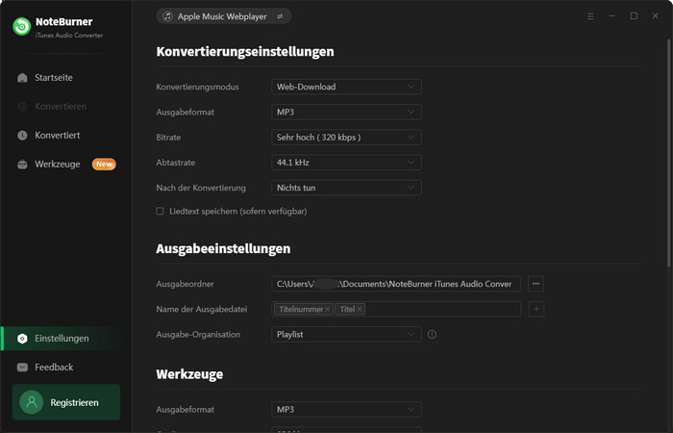The height and width of the screenshot is (433, 673).
Task: Click the Werkzeuge toolbox icon
Action: click(x=22, y=165)
